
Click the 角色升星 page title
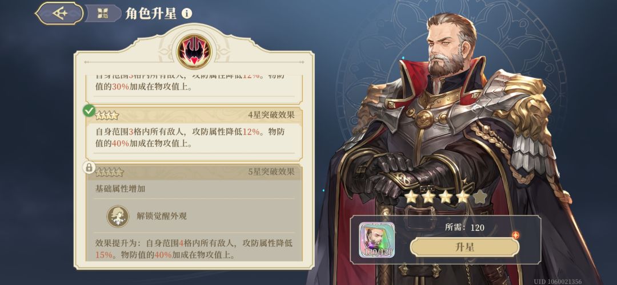[x=151, y=14]
